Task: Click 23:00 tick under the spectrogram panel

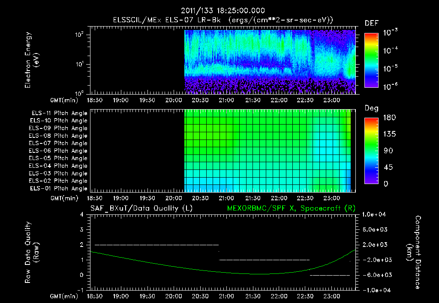Action: pyautogui.click(x=331, y=100)
